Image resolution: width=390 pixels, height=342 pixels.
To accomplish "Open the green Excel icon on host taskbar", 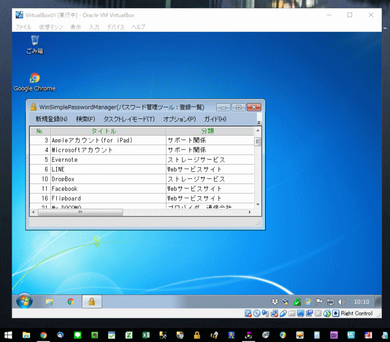I will (x=146, y=335).
